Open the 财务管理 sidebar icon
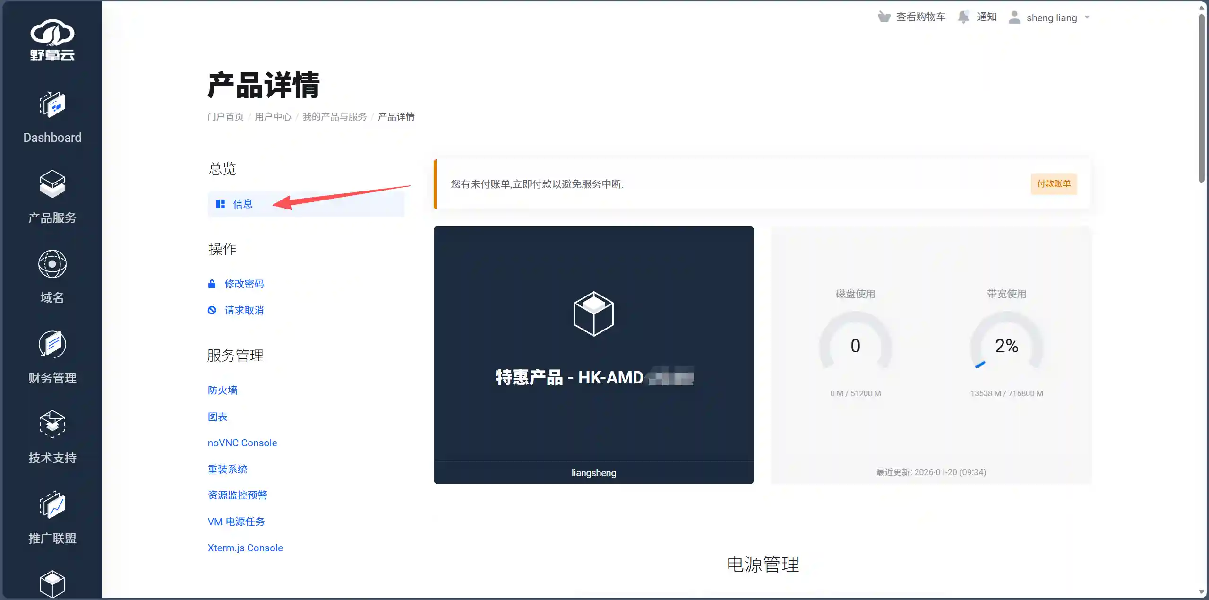This screenshot has height=600, width=1209. [x=52, y=344]
